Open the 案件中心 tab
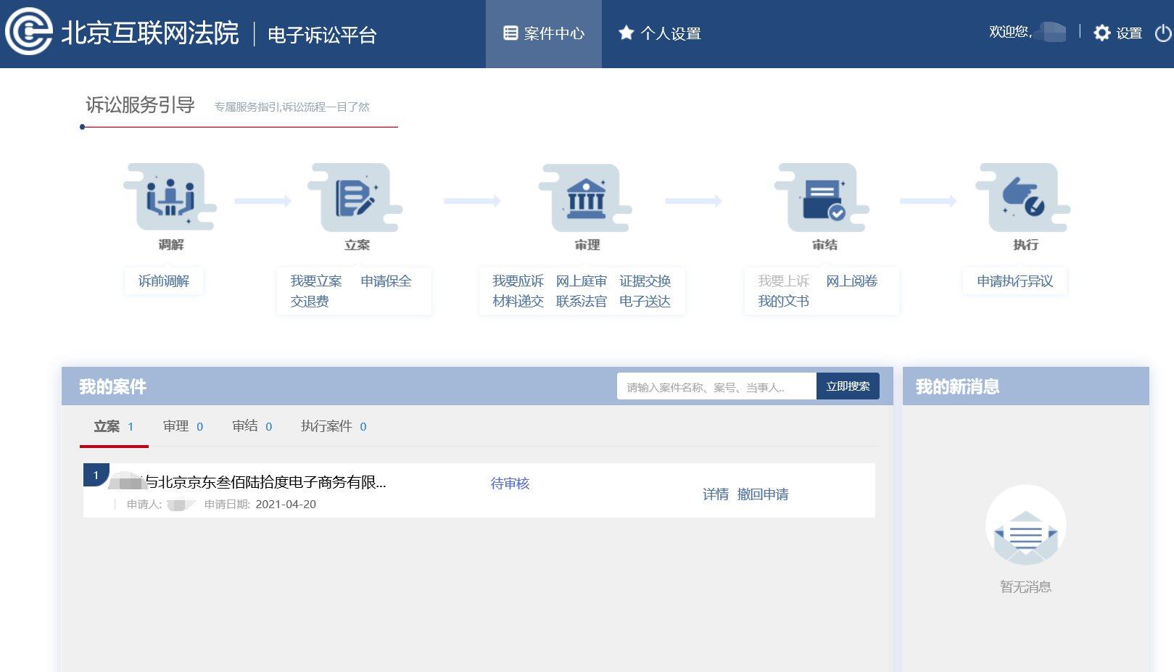This screenshot has width=1174, height=672. pos(544,34)
